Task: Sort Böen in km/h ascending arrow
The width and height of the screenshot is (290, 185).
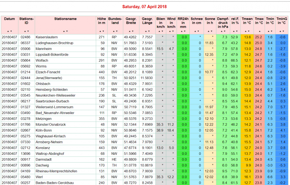Action: [x=159, y=31]
